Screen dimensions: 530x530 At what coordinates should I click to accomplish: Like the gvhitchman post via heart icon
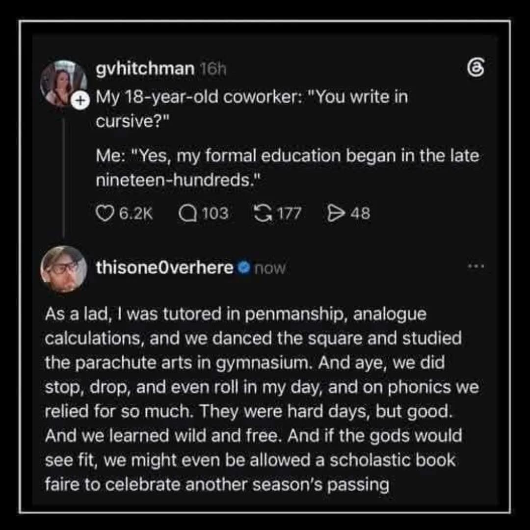click(105, 213)
